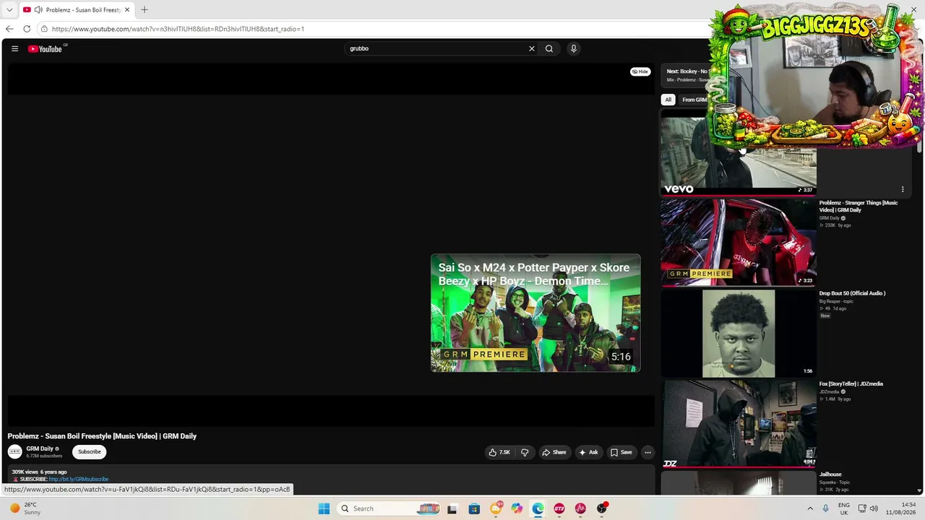
Task: Open the weather widget showing 26°C Sunny
Action: [x=25, y=508]
